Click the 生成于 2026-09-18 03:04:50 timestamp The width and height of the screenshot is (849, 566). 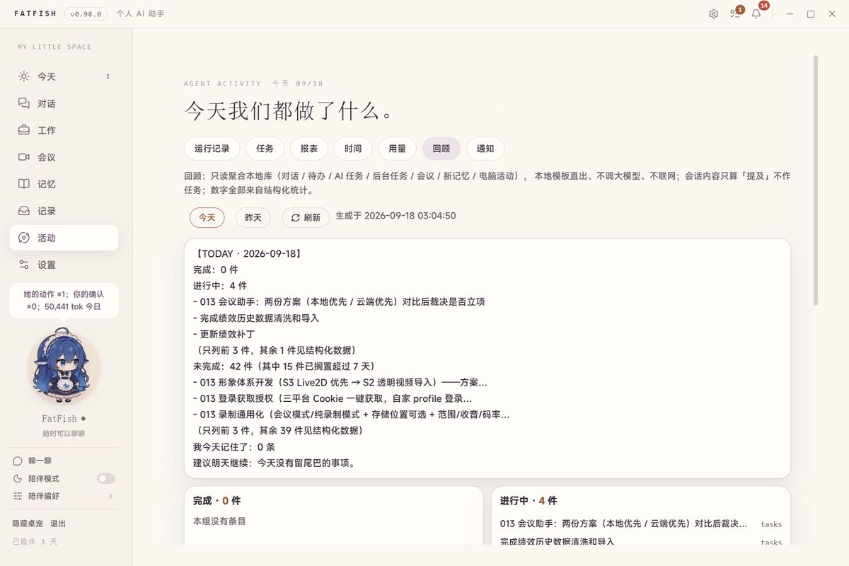click(395, 216)
